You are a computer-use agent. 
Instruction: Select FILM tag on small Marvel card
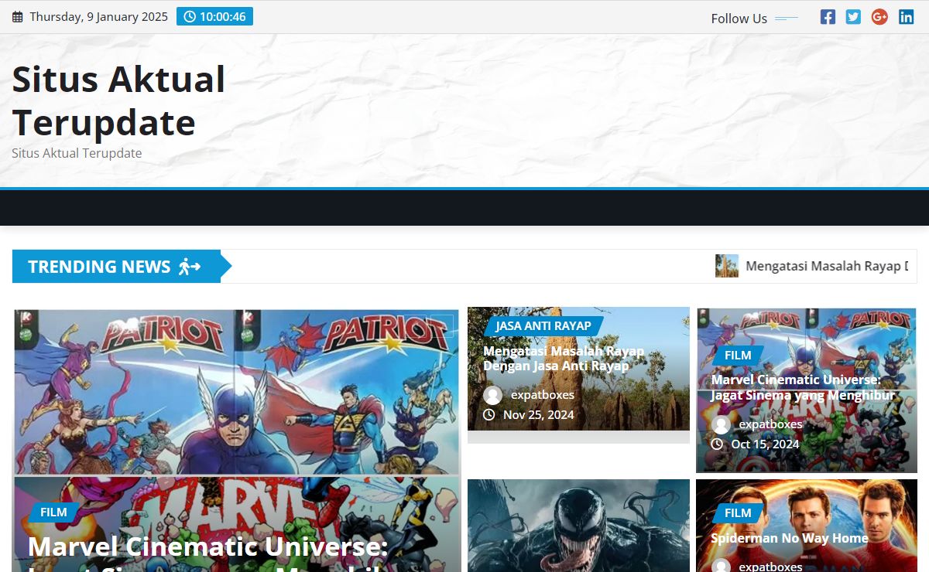pyautogui.click(x=737, y=355)
